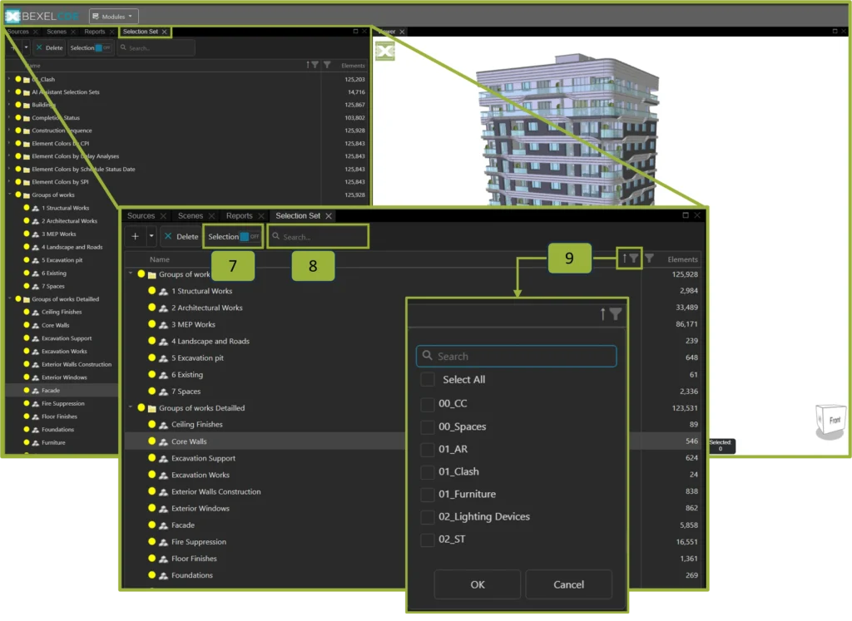This screenshot has width=852, height=621.
Task: Click OK in the filter popup
Action: 477,584
